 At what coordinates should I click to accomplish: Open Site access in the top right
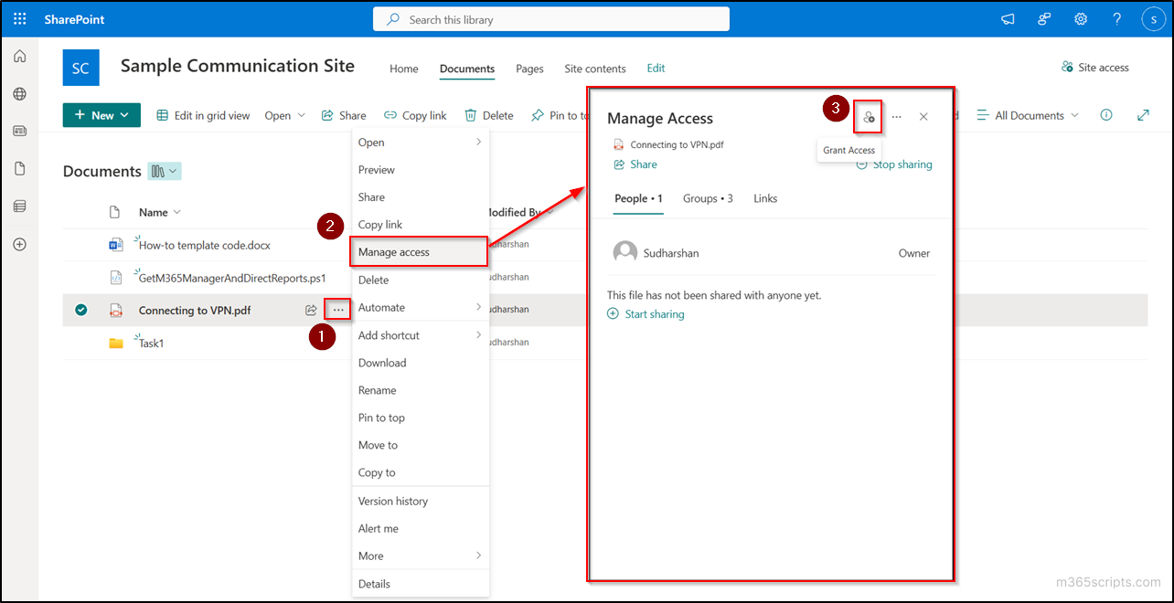coord(1094,67)
